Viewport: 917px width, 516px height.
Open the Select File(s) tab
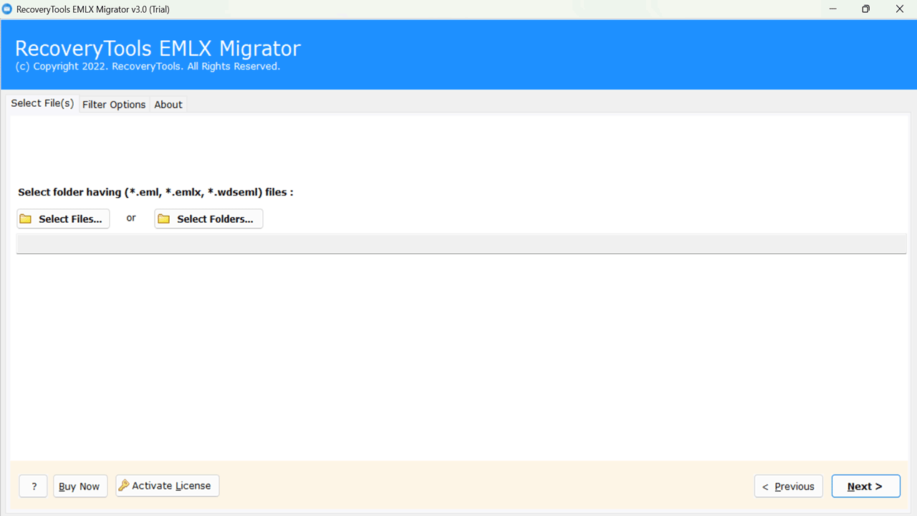tap(42, 103)
